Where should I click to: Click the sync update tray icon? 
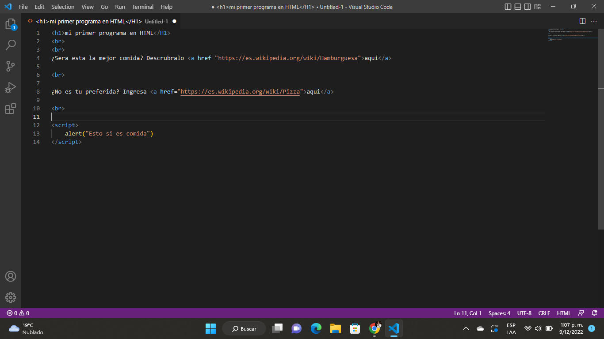pyautogui.click(x=494, y=328)
